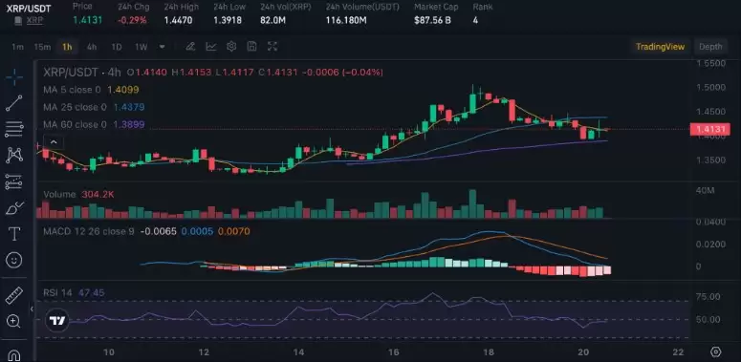Open chart settings gear in top toolbar
Image resolution: width=741 pixels, height=362 pixels.
click(231, 46)
